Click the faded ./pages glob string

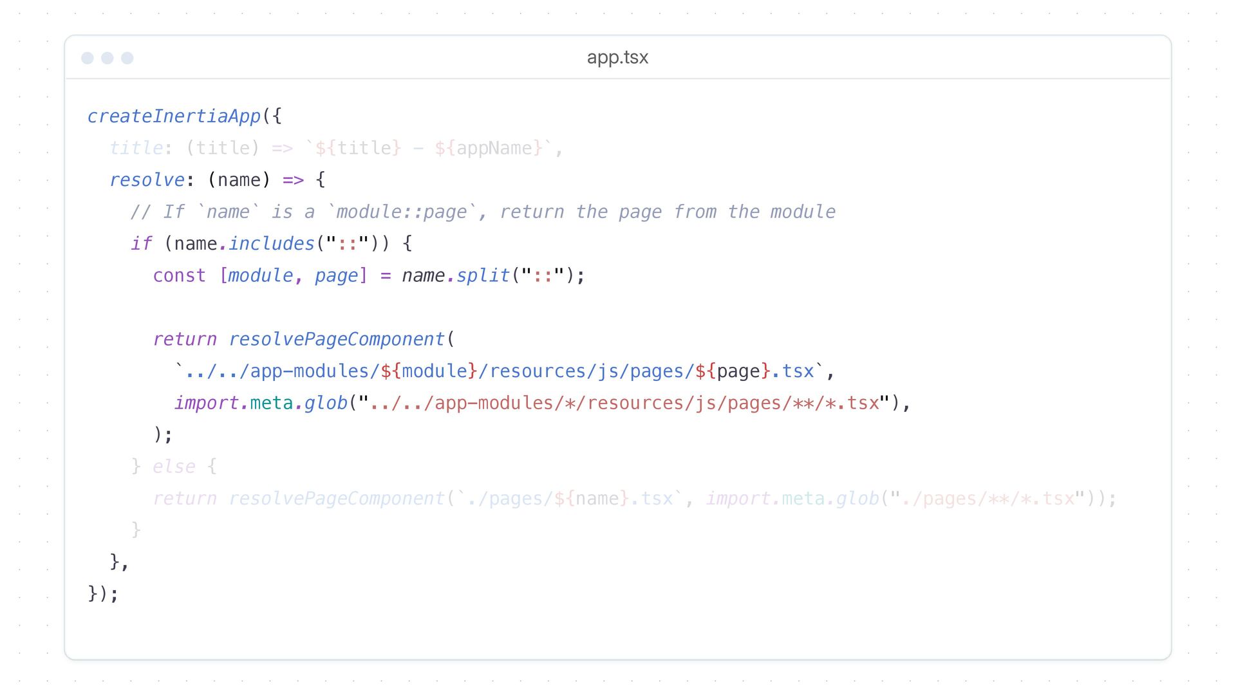tap(988, 499)
